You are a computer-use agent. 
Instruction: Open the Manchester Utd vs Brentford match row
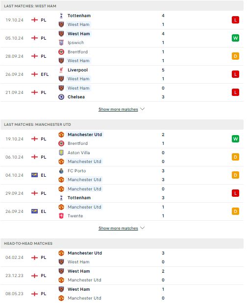tap(122, 139)
